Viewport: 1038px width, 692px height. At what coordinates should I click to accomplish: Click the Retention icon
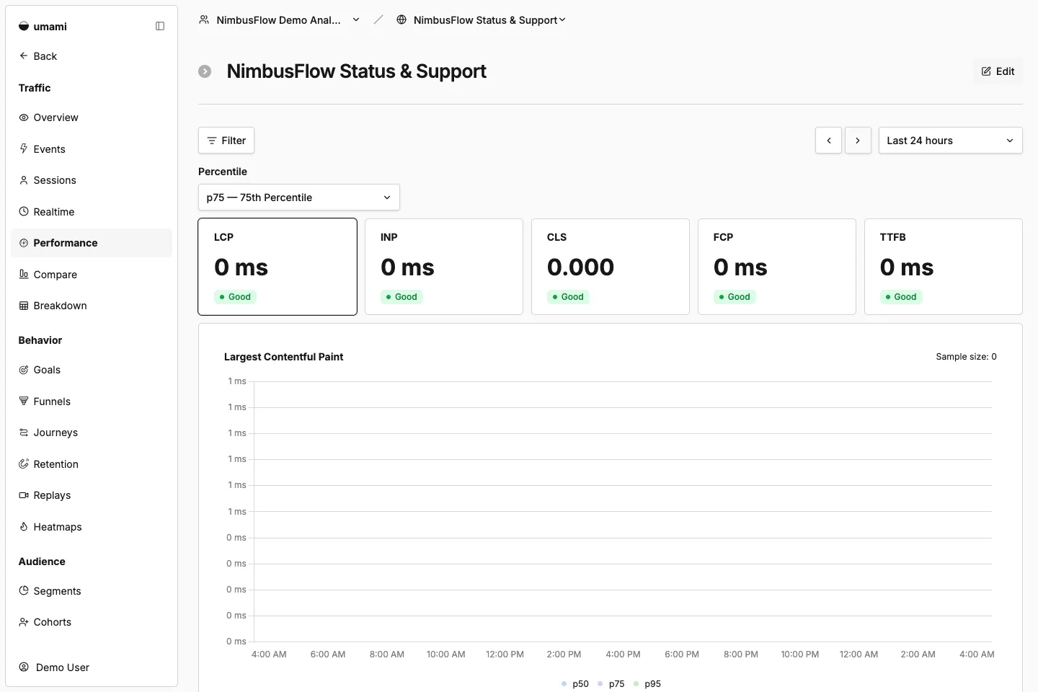coord(24,463)
